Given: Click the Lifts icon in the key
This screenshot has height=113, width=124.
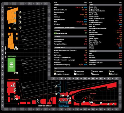Looking at the screenshot, I should [x=110, y=72].
